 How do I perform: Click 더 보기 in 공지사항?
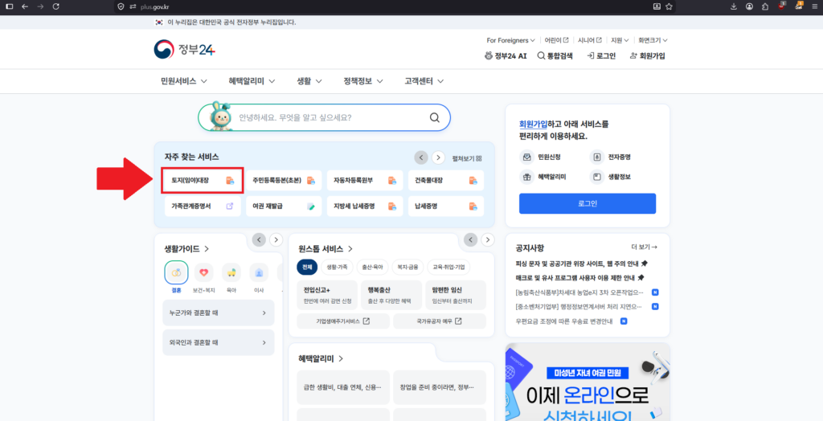[x=644, y=247]
